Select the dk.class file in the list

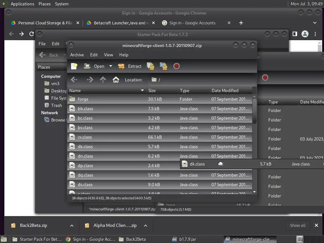coord(159,147)
